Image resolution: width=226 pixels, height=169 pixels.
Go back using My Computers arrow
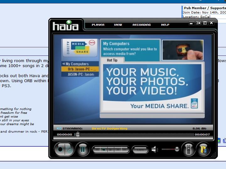[x=63, y=64]
